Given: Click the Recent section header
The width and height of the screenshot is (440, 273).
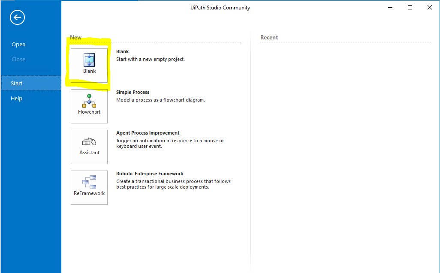Looking at the screenshot, I should pyautogui.click(x=269, y=37).
